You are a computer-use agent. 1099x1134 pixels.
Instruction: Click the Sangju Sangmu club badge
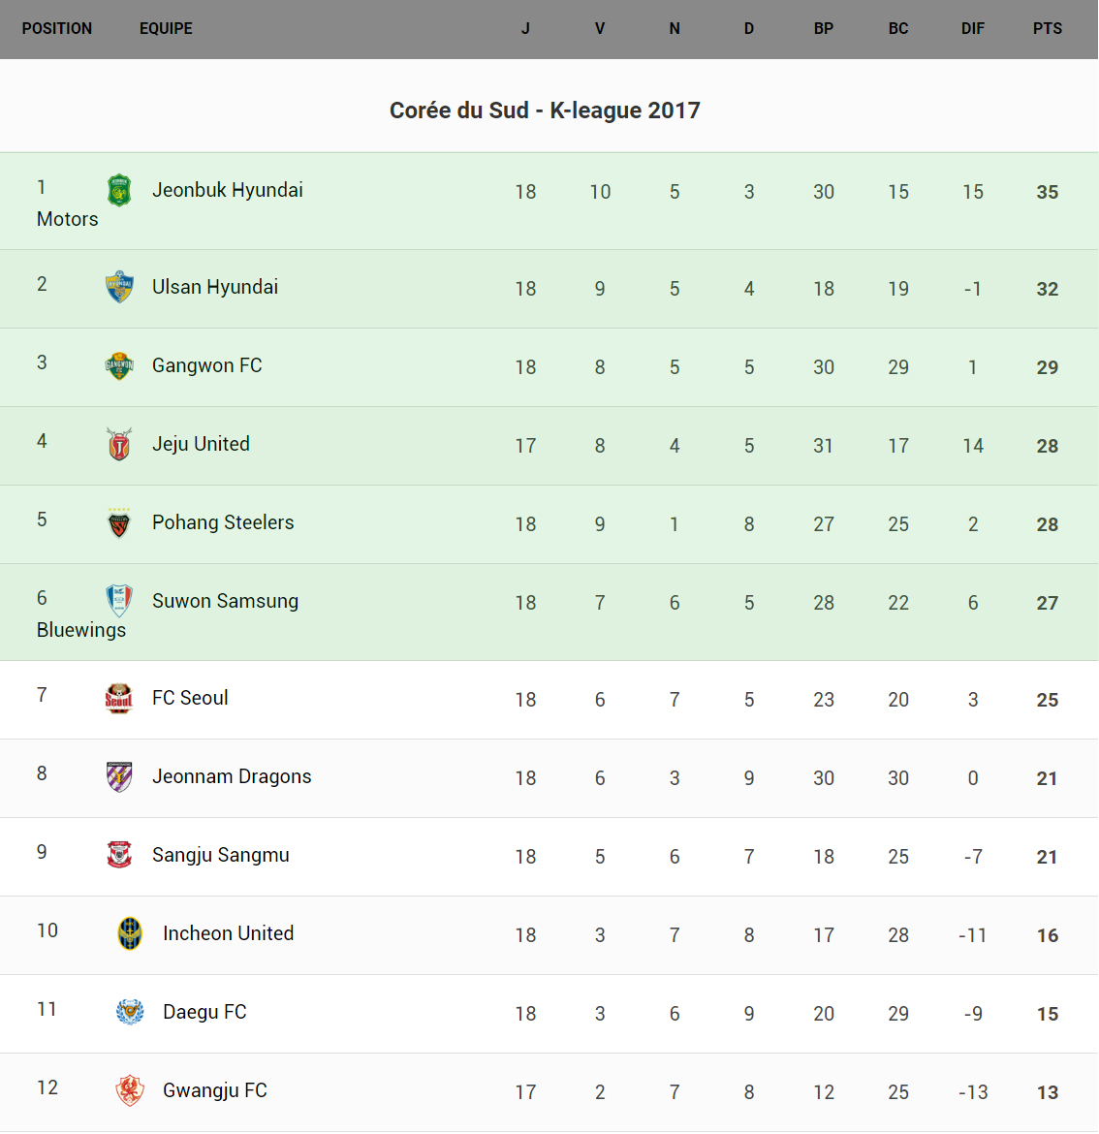pos(119,855)
